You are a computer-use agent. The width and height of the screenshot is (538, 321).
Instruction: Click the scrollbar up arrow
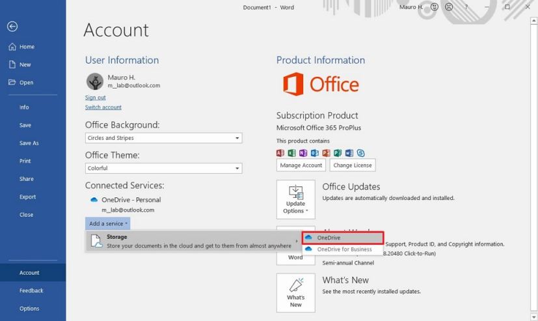[x=533, y=21]
